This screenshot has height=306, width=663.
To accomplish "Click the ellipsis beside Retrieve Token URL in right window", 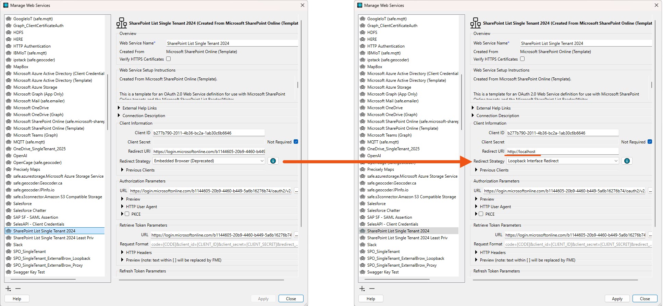I will point(650,235).
